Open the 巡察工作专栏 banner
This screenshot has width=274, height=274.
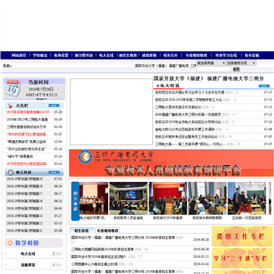coord(242,237)
